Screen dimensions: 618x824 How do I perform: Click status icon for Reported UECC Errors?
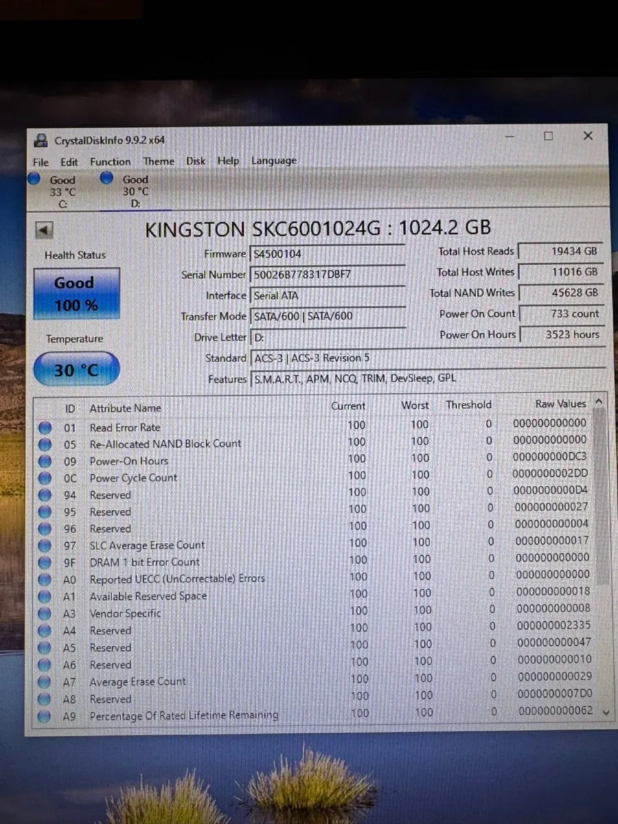(x=45, y=580)
